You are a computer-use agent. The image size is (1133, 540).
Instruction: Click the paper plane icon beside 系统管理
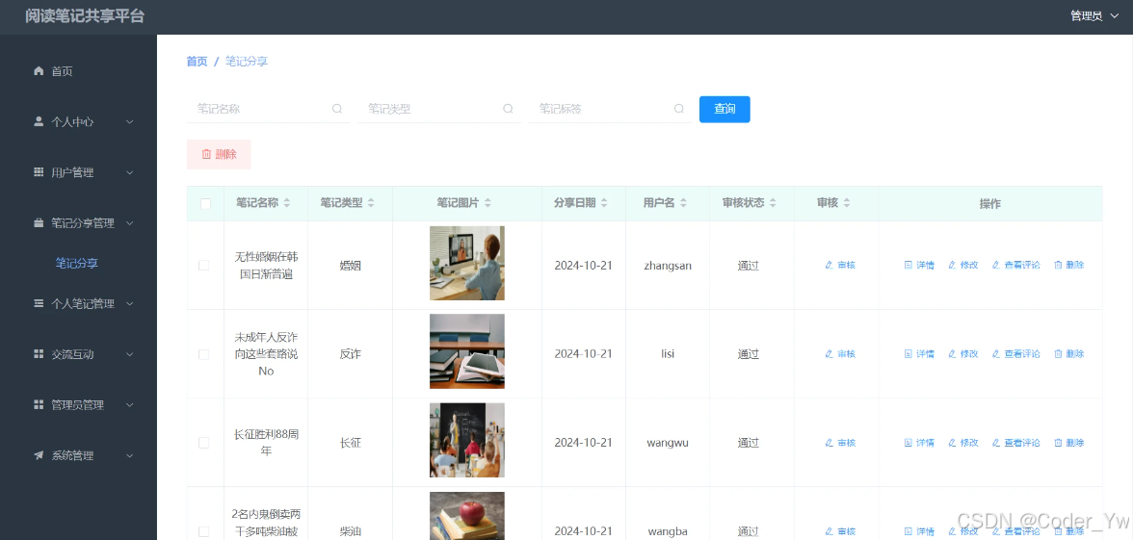click(39, 455)
